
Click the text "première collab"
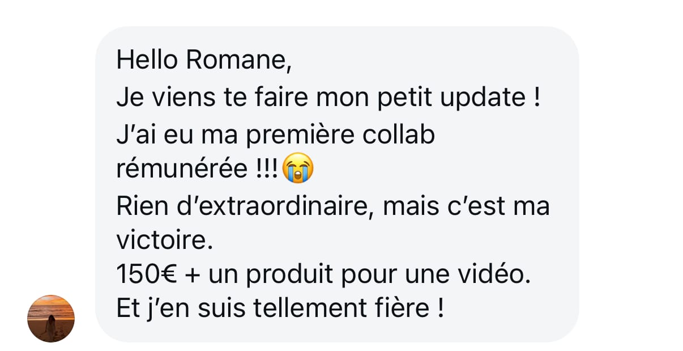pyautogui.click(x=341, y=136)
